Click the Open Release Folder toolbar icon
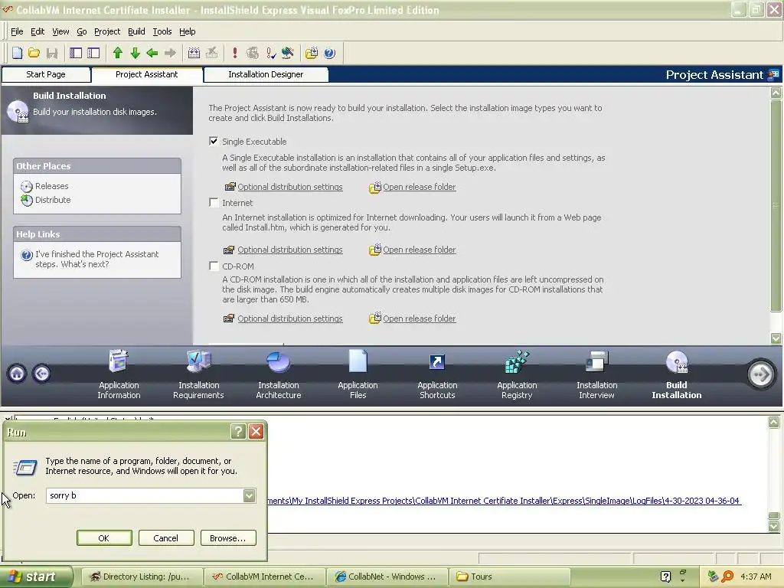This screenshot has width=784, height=588. pyautogui.click(x=312, y=53)
